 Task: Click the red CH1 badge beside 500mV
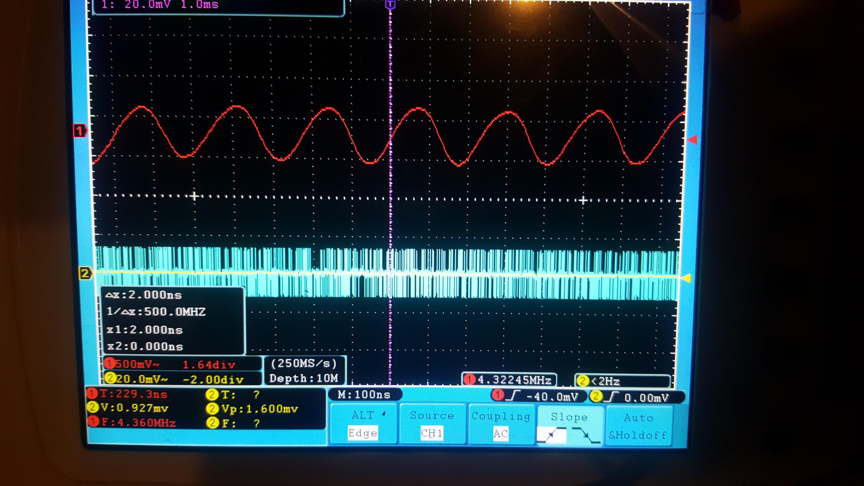click(x=109, y=363)
